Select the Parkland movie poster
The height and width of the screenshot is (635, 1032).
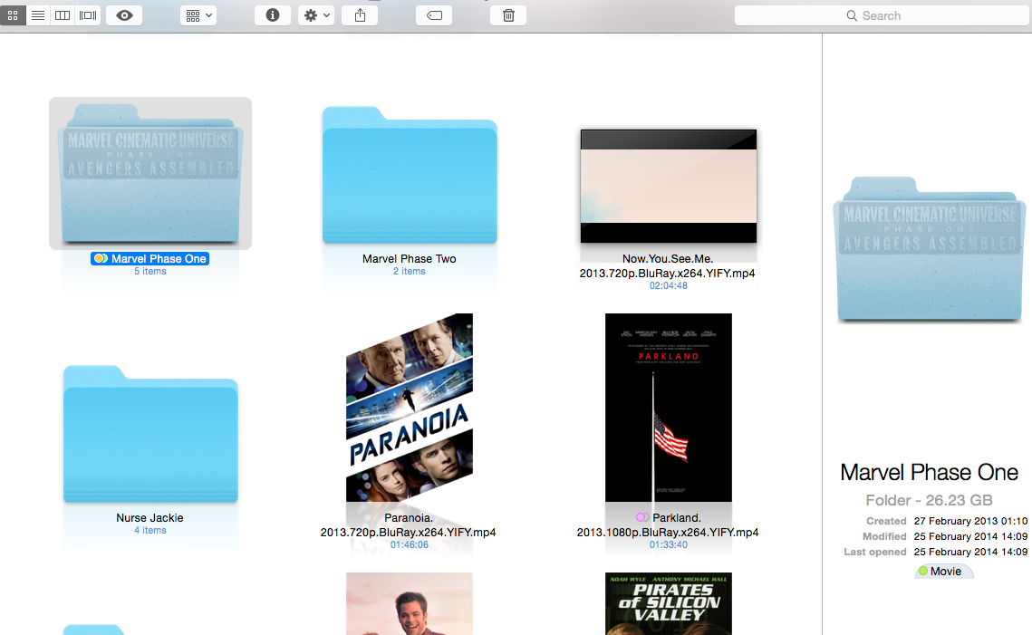668,408
